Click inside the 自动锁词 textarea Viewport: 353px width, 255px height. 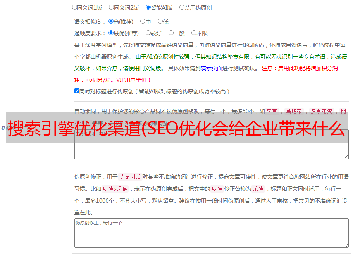click(x=212, y=144)
